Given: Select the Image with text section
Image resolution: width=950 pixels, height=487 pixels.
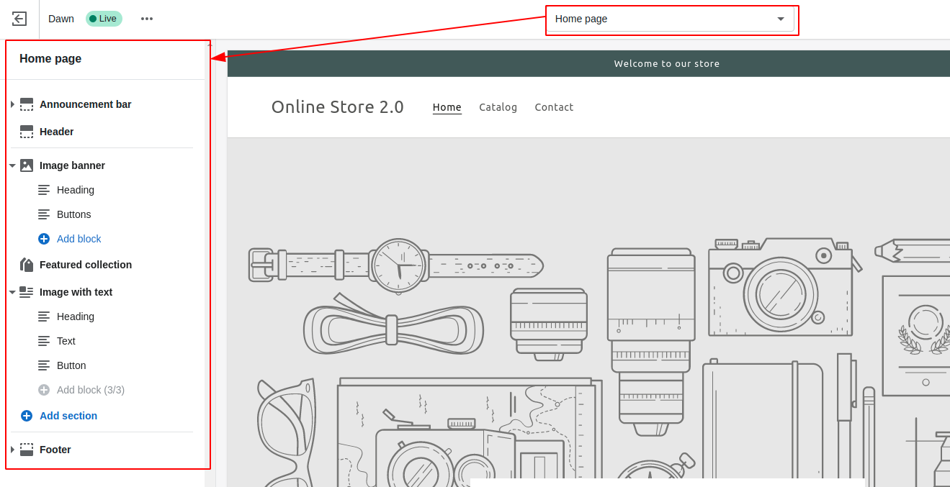Looking at the screenshot, I should pos(76,292).
